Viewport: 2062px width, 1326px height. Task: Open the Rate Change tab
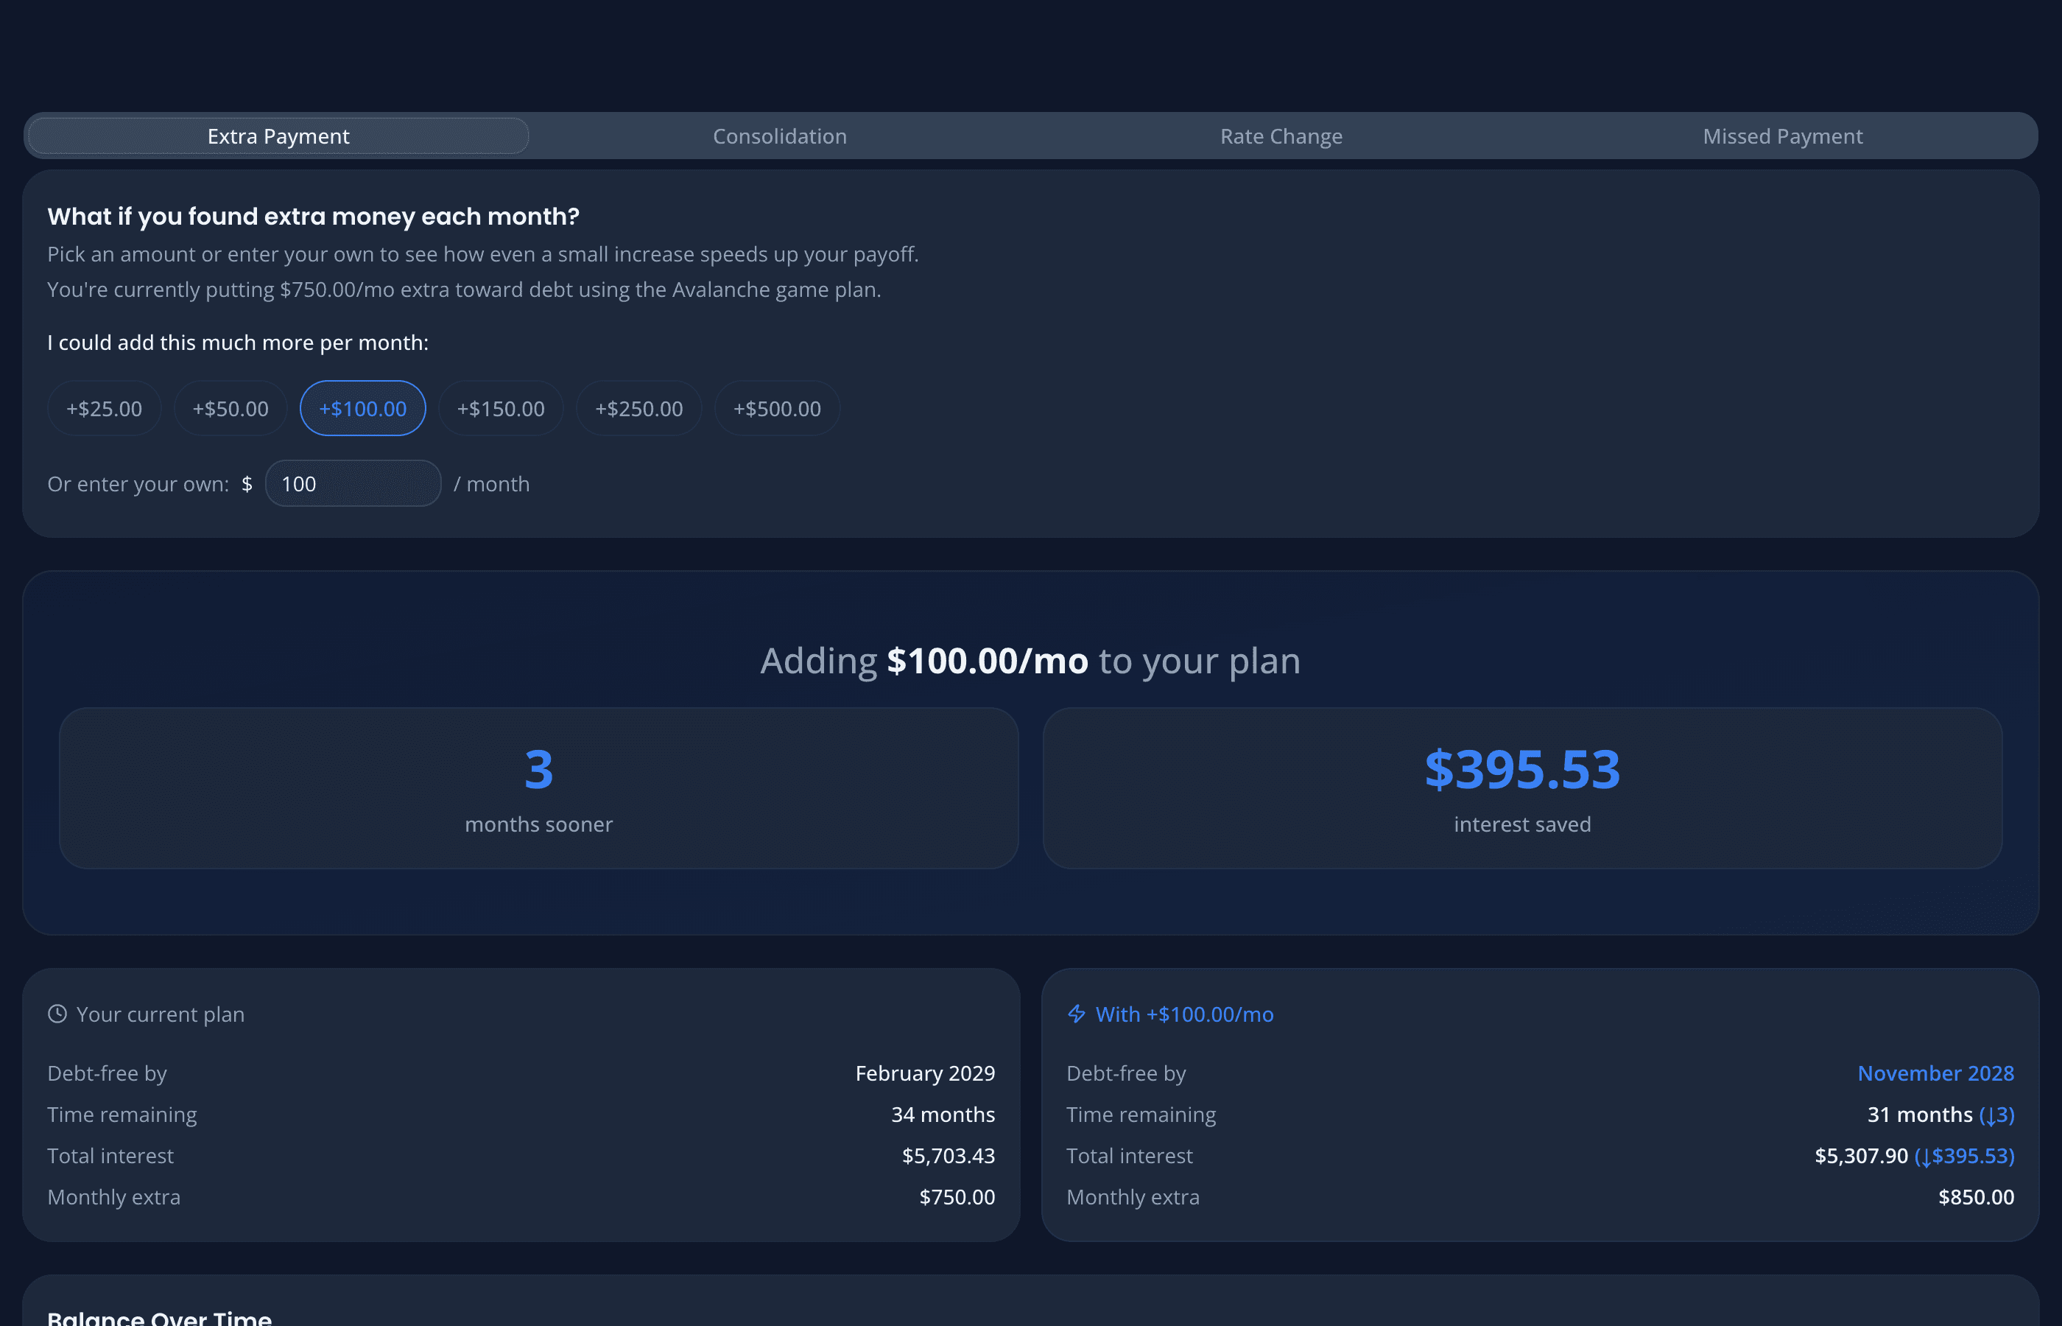pyautogui.click(x=1281, y=136)
